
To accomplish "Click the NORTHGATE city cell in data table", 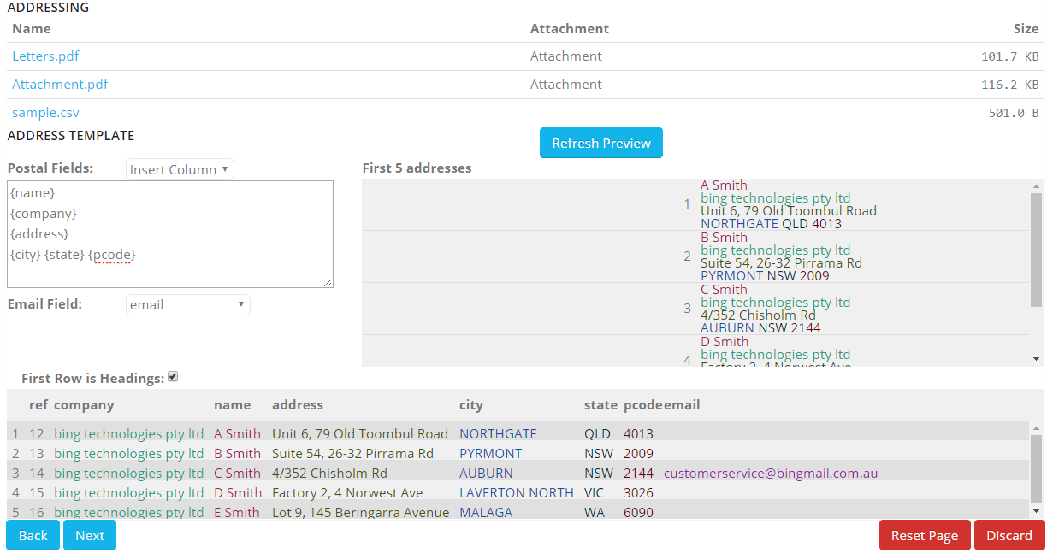I will coord(498,434).
